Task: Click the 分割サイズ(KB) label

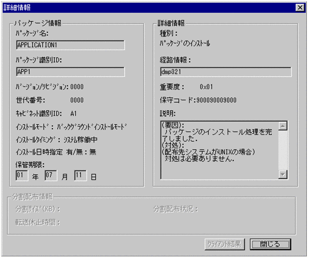Action: 38,209
